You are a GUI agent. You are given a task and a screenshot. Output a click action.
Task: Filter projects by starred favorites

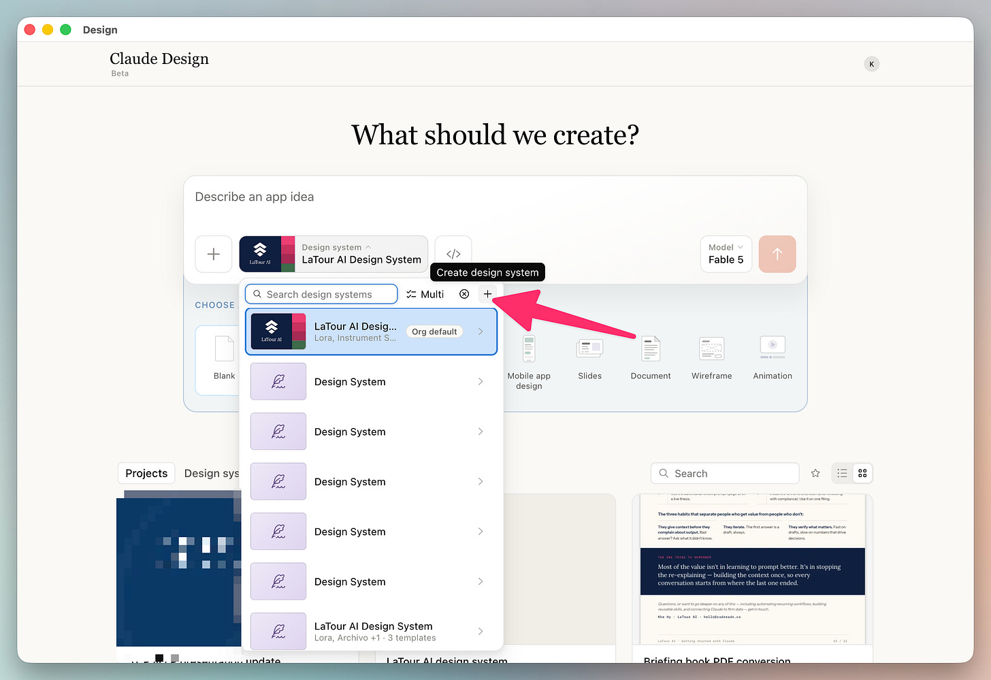click(815, 473)
